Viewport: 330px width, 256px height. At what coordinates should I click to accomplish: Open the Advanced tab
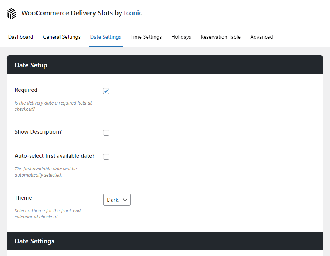pos(261,37)
